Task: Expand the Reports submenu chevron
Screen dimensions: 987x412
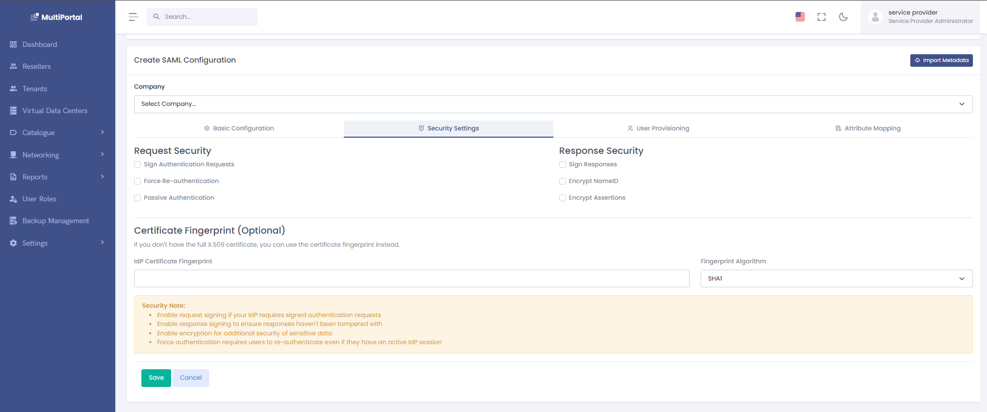Action: (x=103, y=177)
